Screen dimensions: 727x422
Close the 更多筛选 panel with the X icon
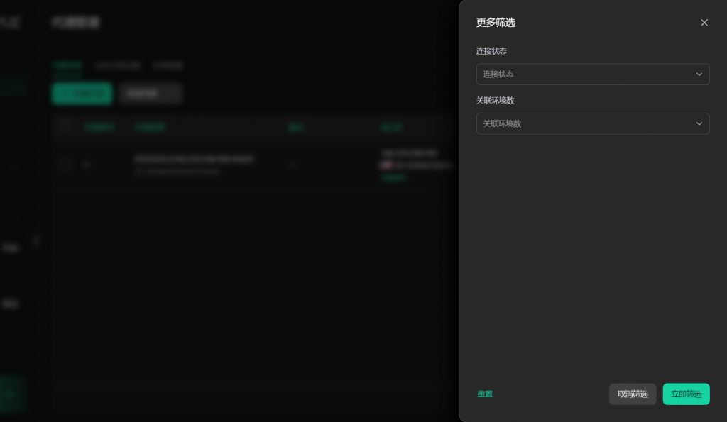click(704, 23)
